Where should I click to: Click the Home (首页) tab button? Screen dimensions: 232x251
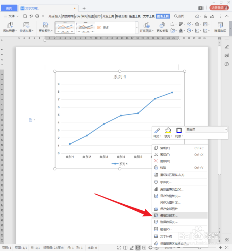pos(9,8)
